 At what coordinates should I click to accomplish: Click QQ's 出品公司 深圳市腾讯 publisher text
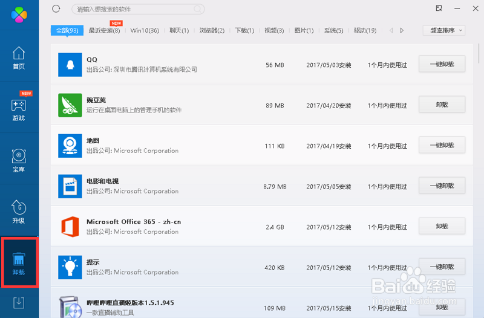(x=142, y=70)
